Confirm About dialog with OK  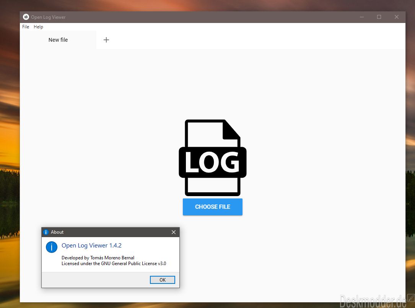click(163, 280)
